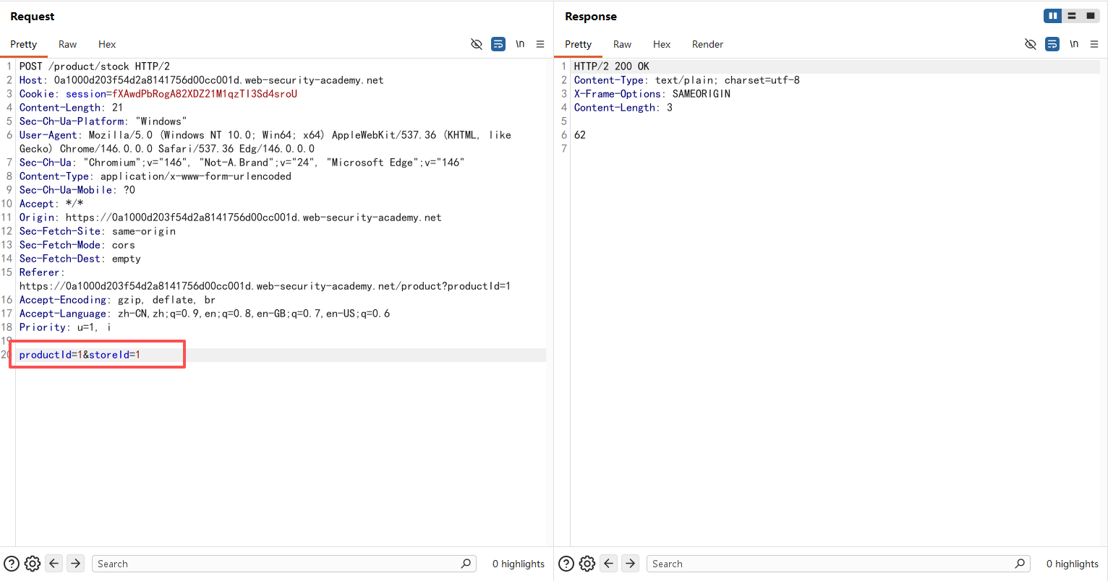The width and height of the screenshot is (1108, 581).
Task: Show non-printable \n characters in Response
Action: click(x=1074, y=44)
